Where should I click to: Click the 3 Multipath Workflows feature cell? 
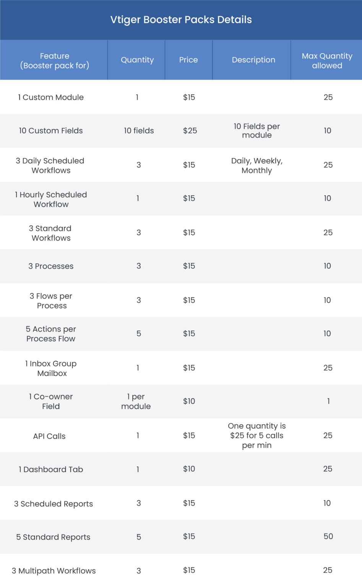click(x=54, y=571)
